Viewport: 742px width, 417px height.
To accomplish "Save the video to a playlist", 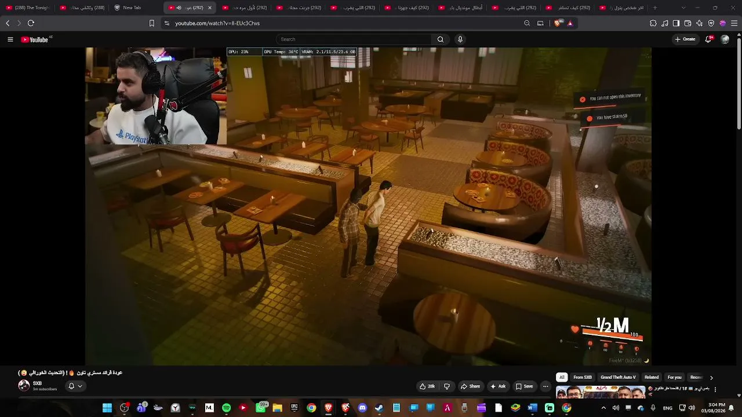I will pos(524,386).
